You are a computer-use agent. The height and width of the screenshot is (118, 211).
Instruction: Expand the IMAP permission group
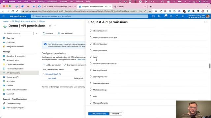[x=91, y=57]
